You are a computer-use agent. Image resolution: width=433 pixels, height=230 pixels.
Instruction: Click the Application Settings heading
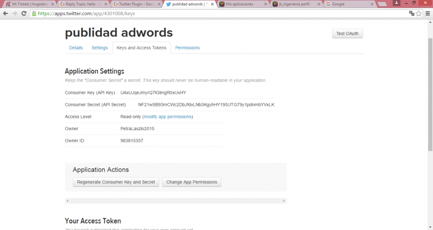point(94,71)
